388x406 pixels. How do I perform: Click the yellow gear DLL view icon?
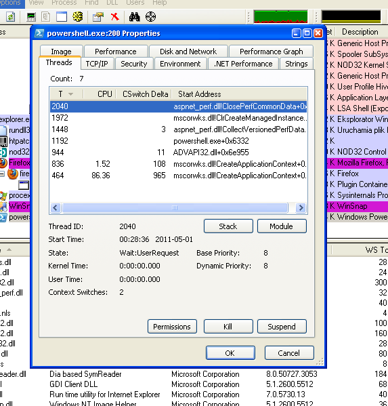click(x=78, y=17)
